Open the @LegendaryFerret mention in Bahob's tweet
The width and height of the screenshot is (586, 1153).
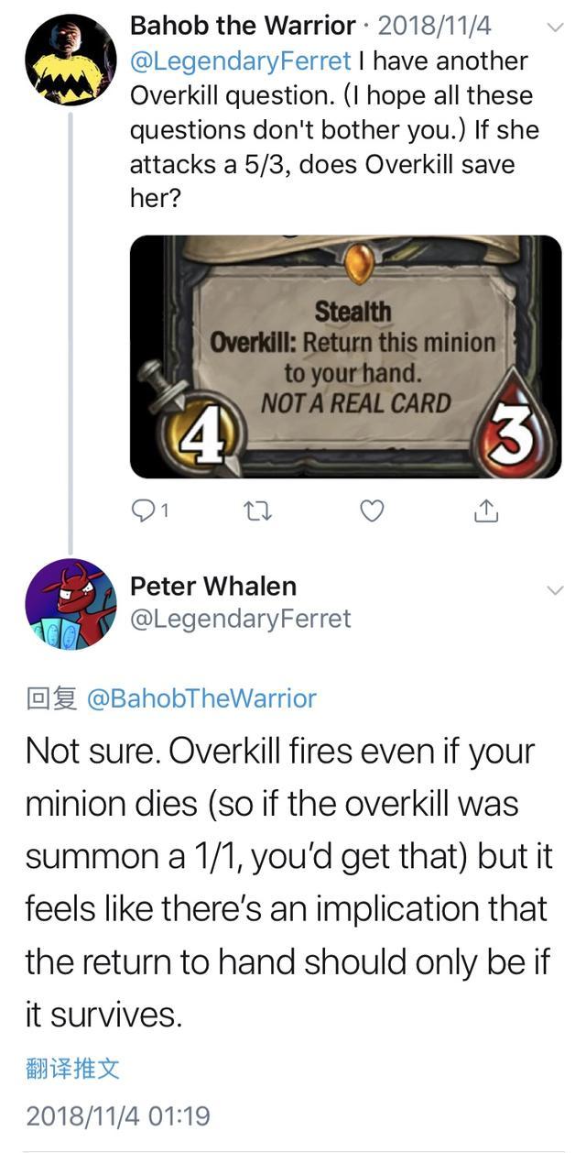click(x=241, y=61)
